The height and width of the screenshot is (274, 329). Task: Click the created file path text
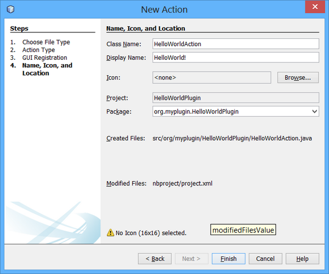click(x=232, y=139)
